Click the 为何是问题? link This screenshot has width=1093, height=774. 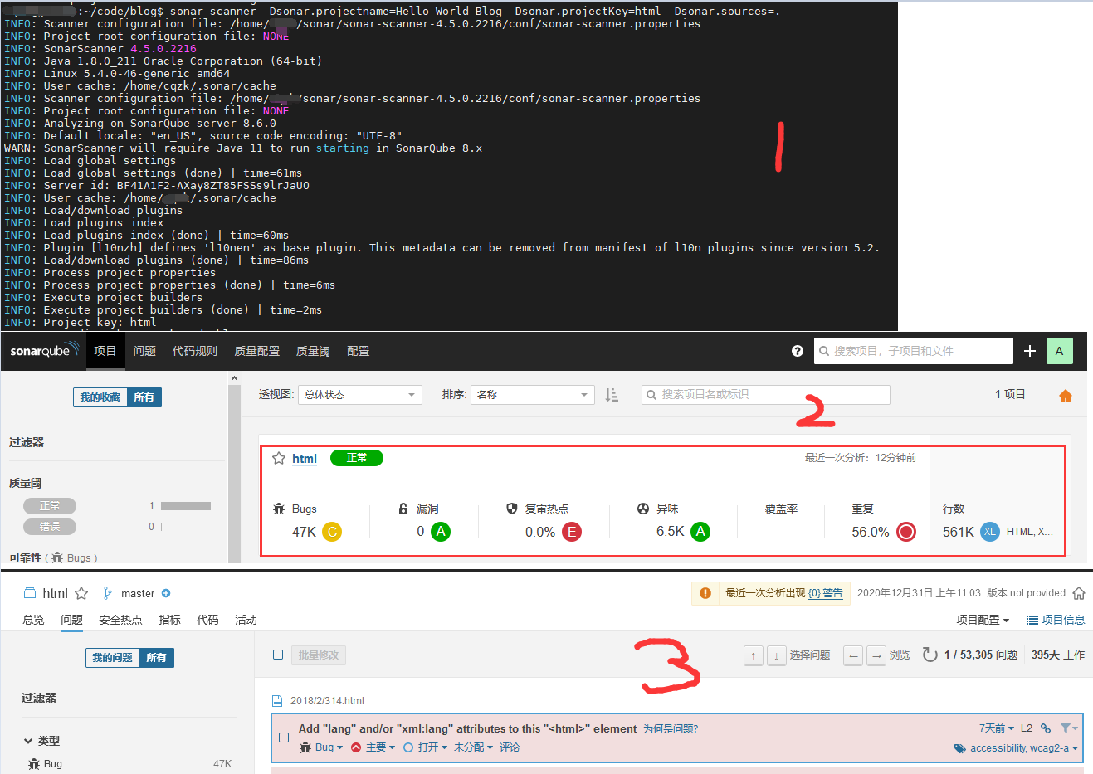671,728
